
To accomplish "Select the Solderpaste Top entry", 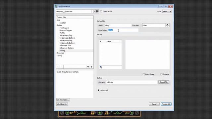I will [66, 40].
